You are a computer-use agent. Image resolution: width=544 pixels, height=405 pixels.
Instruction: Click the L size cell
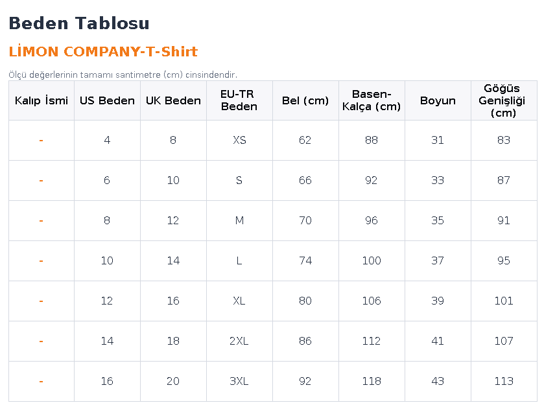(239, 260)
